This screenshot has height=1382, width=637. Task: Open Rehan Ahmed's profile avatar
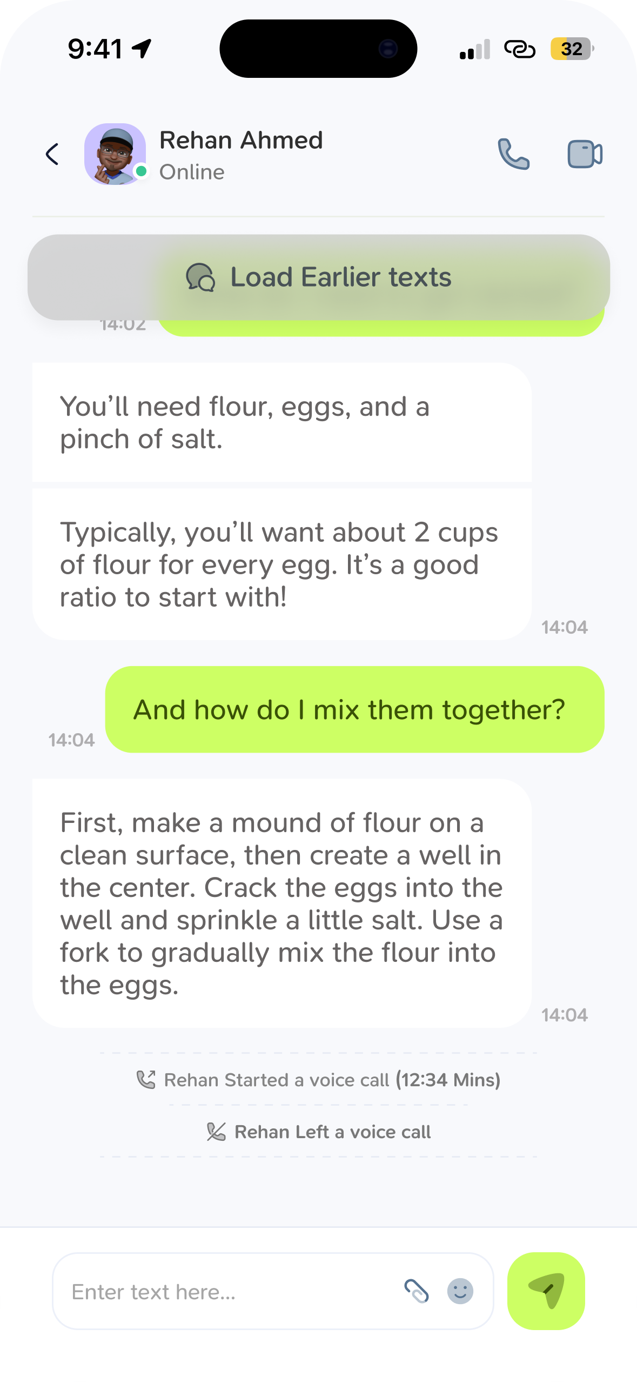coord(115,154)
